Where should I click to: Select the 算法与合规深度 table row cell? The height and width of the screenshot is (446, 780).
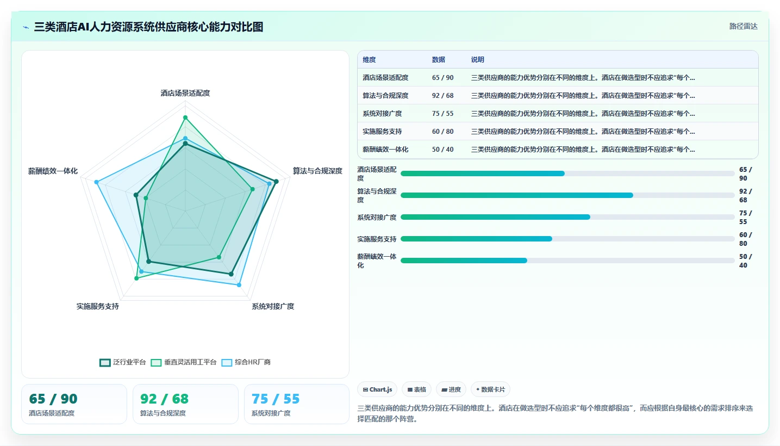coord(385,96)
